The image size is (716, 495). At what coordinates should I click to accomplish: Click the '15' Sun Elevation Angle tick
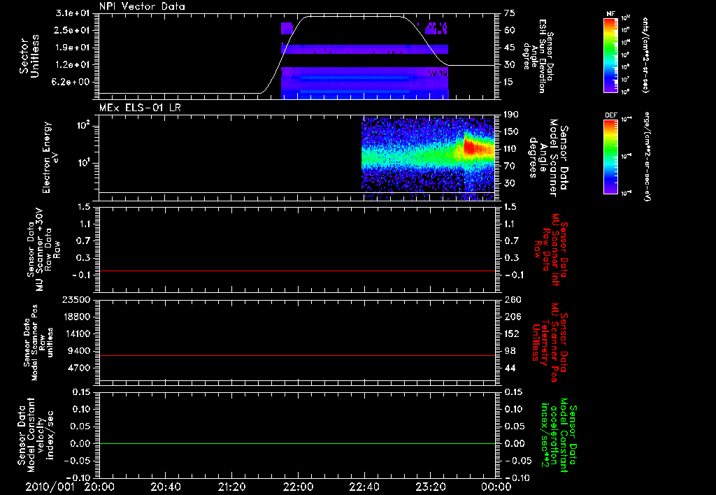pos(510,82)
